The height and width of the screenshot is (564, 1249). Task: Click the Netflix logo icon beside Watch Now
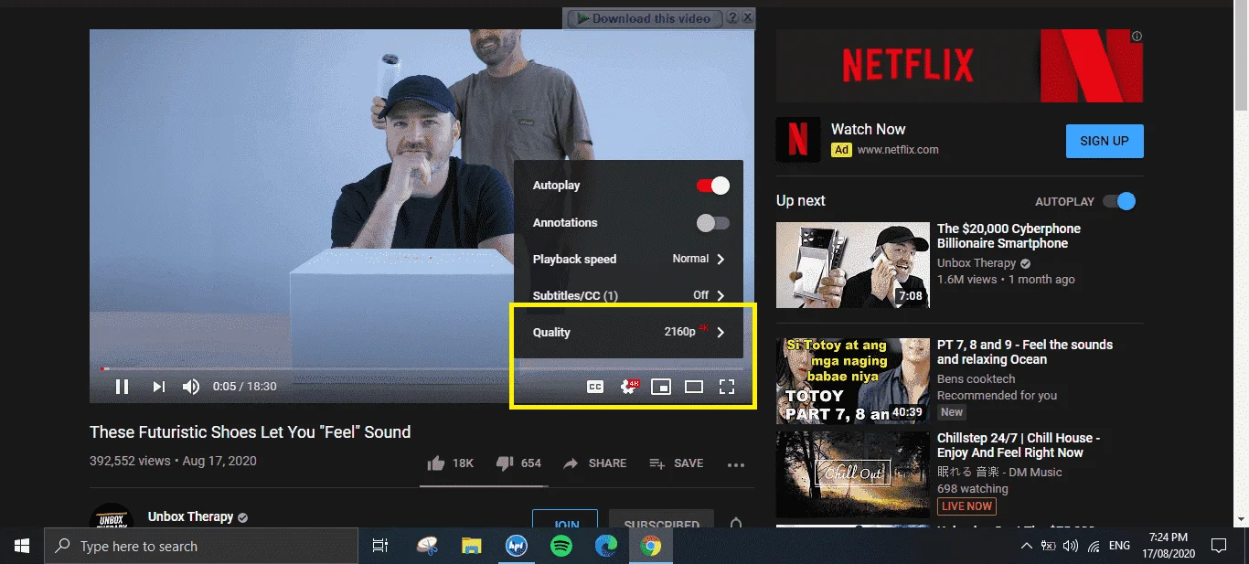click(x=798, y=139)
